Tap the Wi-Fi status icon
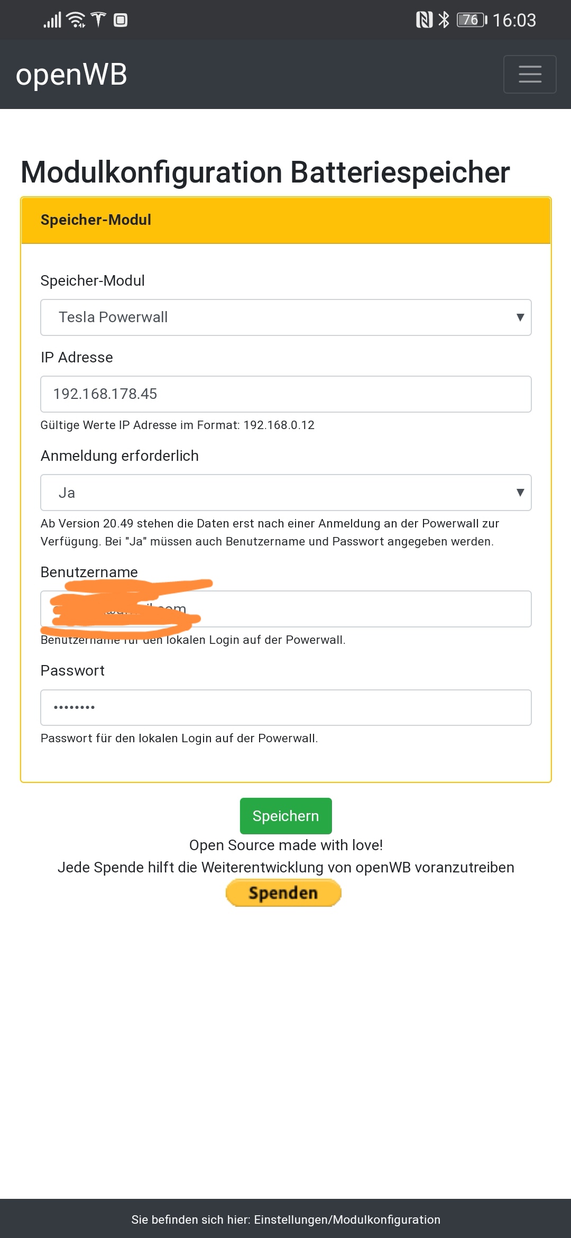571x1238 pixels. pos(77,20)
